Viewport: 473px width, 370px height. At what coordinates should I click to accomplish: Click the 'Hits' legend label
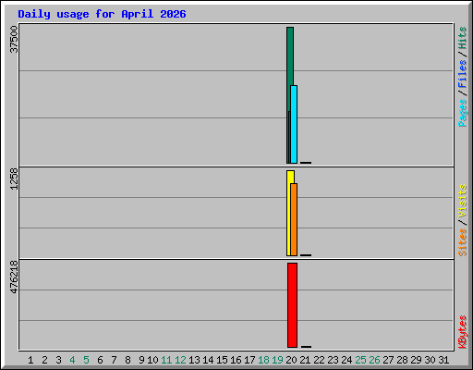462,38
